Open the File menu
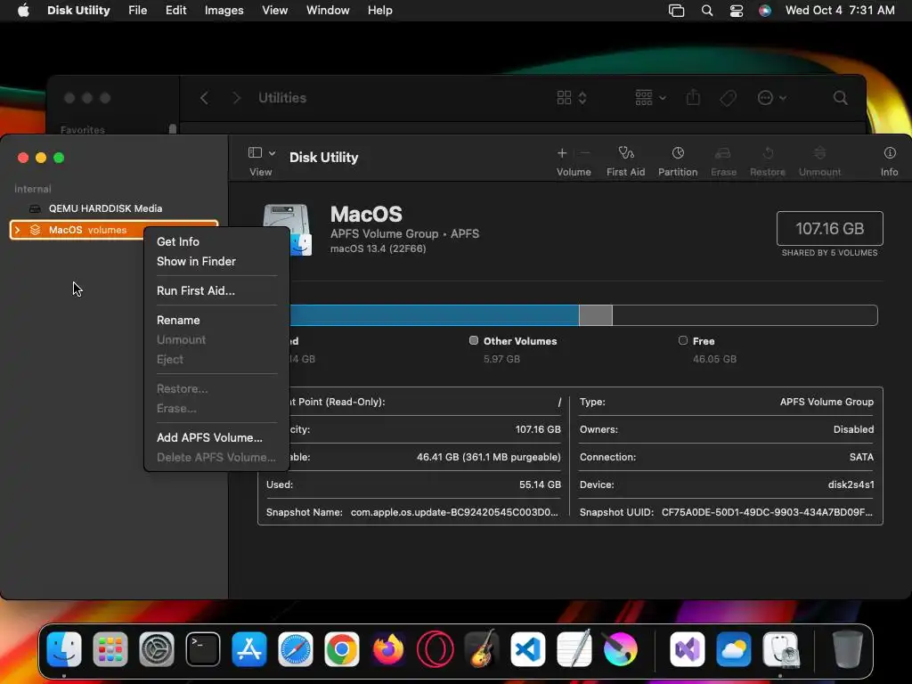The image size is (912, 684). pos(137,11)
